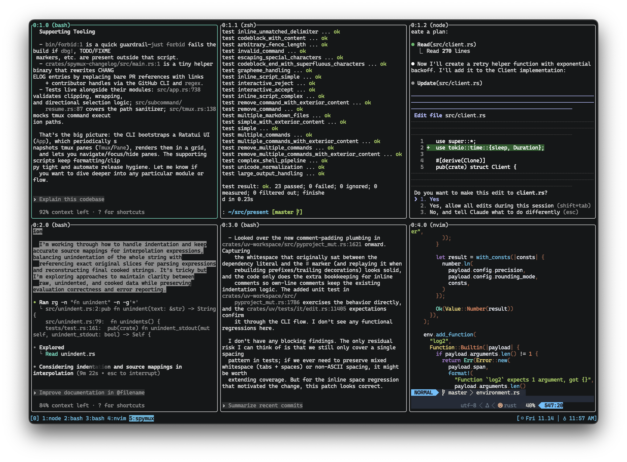The image size is (627, 462).
Task: Click the Rust language icon in nvim statusline
Action: click(x=500, y=406)
